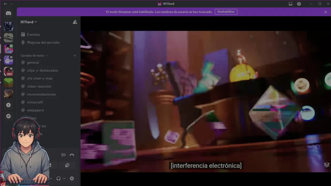This screenshot has width=331, height=186.
Task: Open help question mark icon
Action: pos(299,4)
